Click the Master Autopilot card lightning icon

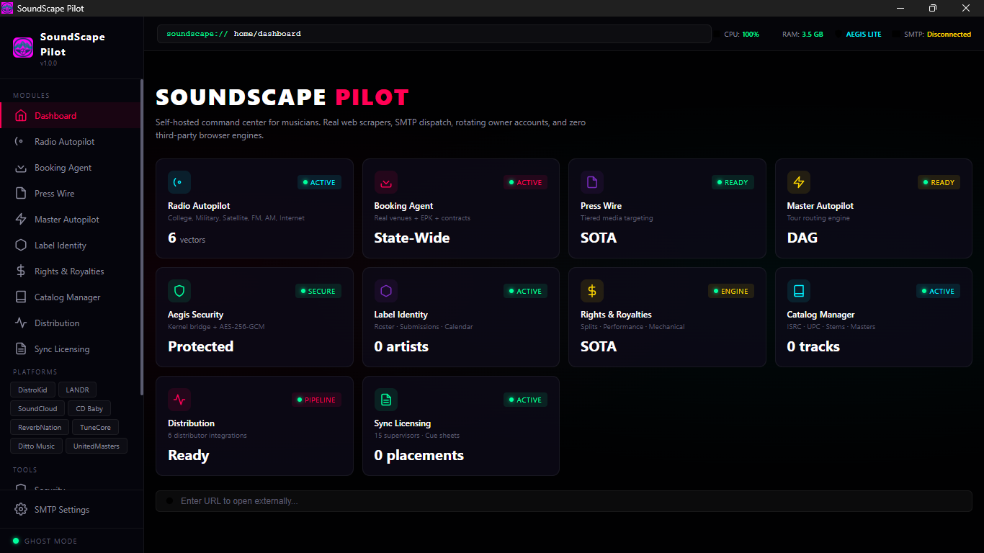point(798,182)
